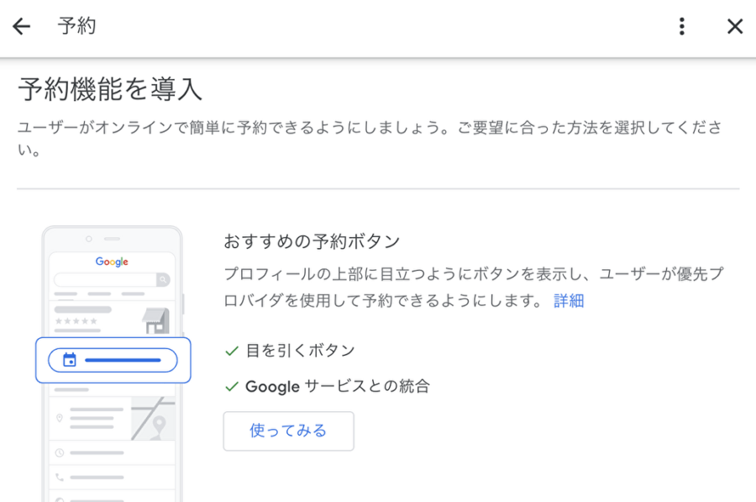Click the 予約 title in header
Screen dimensions: 756x502
[76, 27]
